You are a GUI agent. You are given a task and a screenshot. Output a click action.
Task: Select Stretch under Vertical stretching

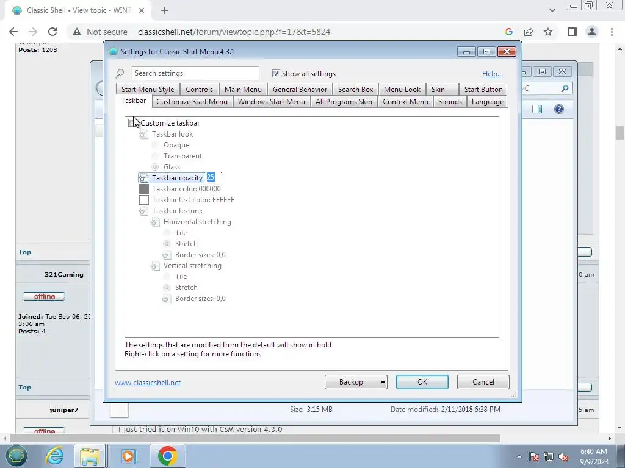(x=167, y=288)
